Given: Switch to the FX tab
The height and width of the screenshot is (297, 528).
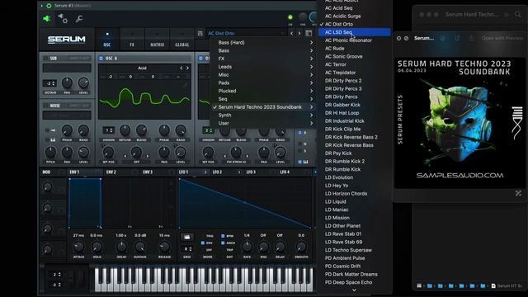Looking at the screenshot, I should click(132, 39).
